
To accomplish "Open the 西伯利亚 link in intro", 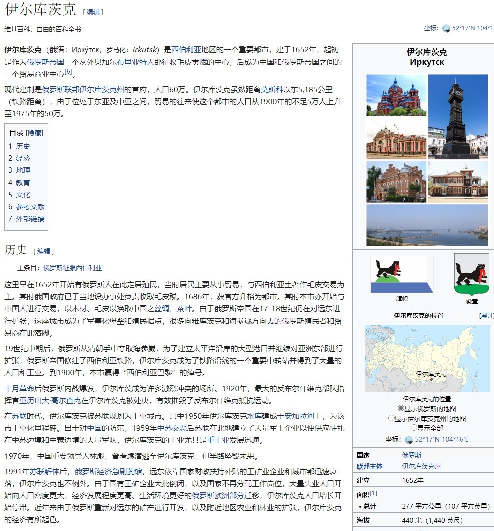I will [186, 50].
